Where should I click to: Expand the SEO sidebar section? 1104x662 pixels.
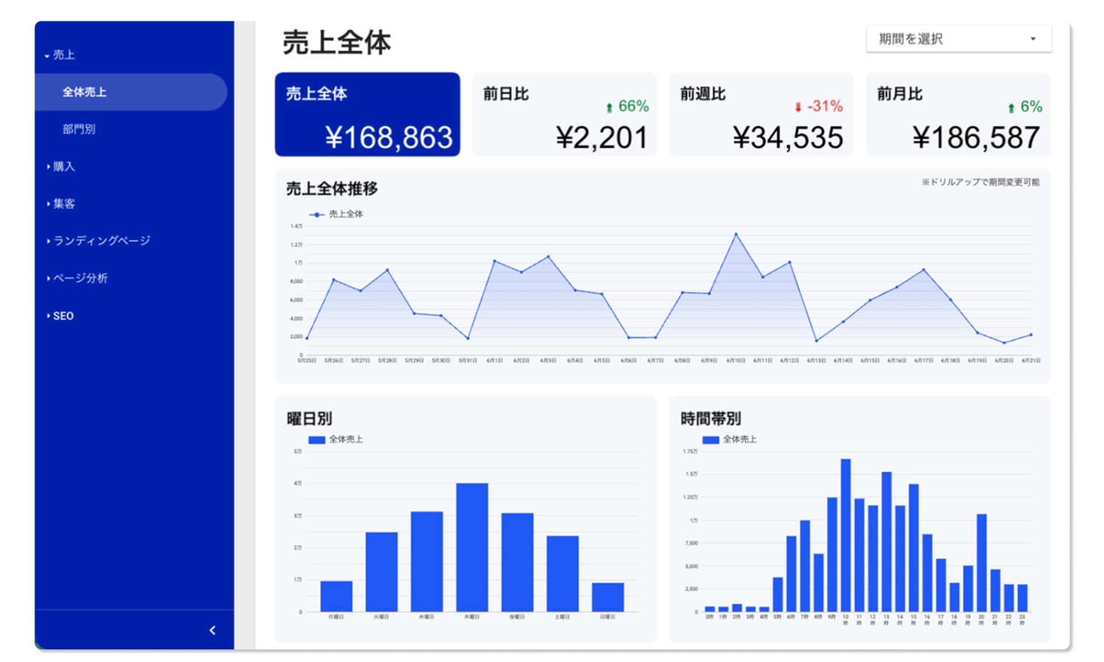[x=60, y=316]
